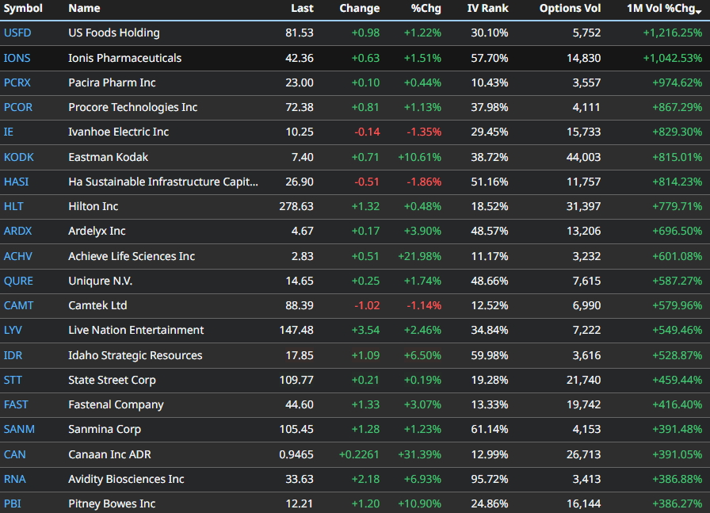Select the Live Nation Entertainment name
Viewport: 710px width, 513px height.
point(136,330)
